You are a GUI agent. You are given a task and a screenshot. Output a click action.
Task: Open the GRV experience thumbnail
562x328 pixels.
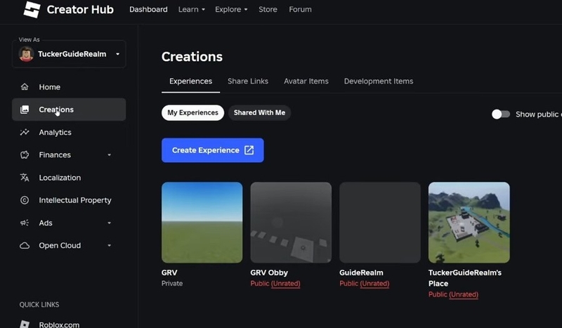202,223
